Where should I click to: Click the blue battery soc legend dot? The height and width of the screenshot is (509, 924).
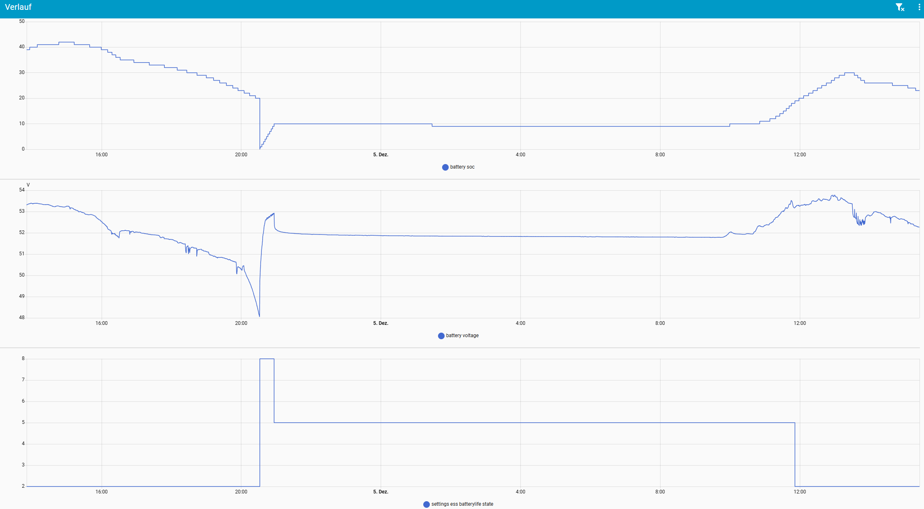pos(445,167)
